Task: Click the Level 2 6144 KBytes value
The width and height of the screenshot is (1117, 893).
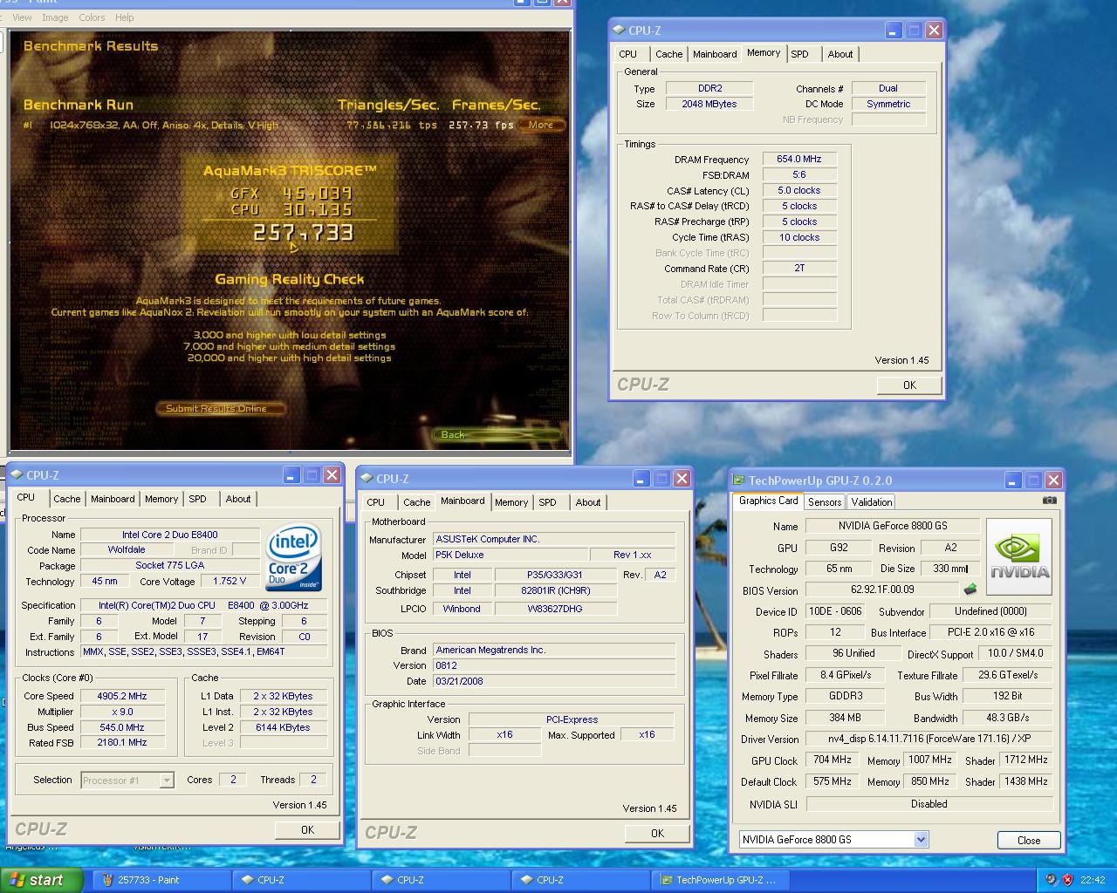Action: tap(283, 727)
